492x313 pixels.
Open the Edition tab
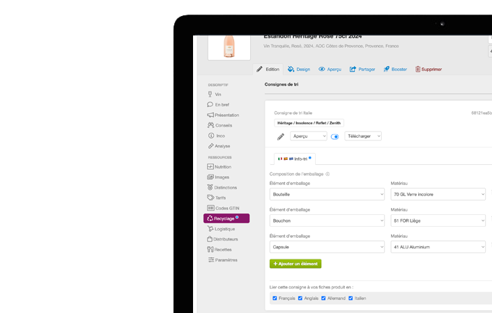pyautogui.click(x=268, y=70)
